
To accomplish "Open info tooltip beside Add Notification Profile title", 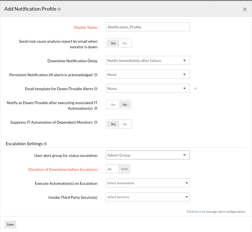I will point(59,9).
